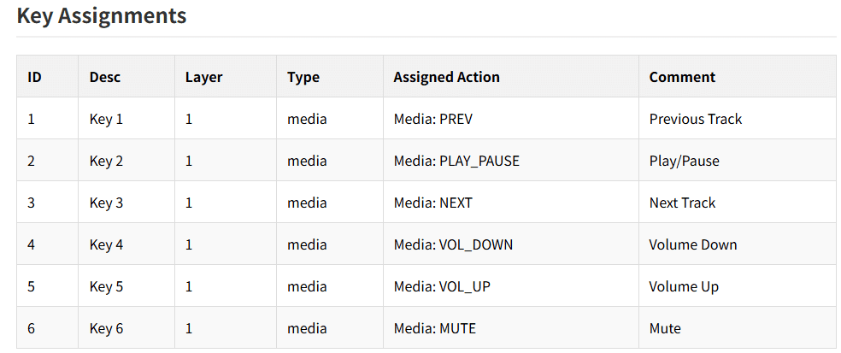Select the Mute comment cell
This screenshot has height=353, width=841.
(738, 327)
